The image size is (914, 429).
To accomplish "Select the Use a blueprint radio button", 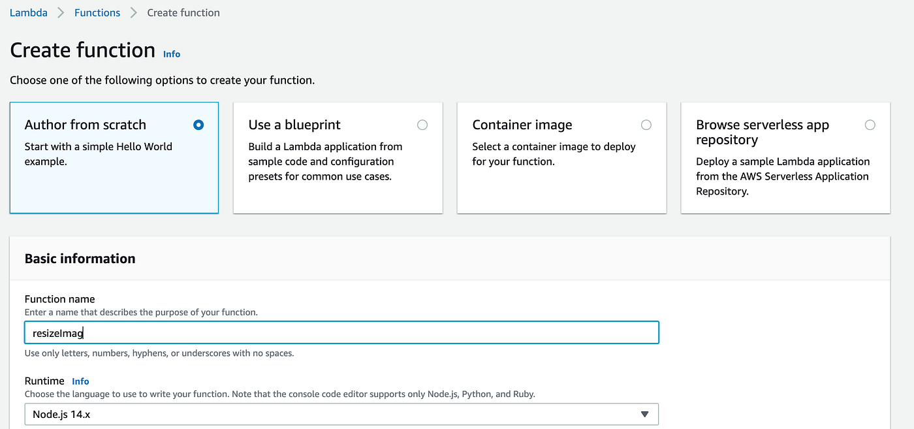I will pos(422,125).
